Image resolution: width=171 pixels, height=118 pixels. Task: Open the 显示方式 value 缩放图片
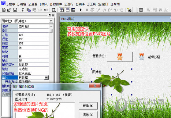(x=33, y=82)
